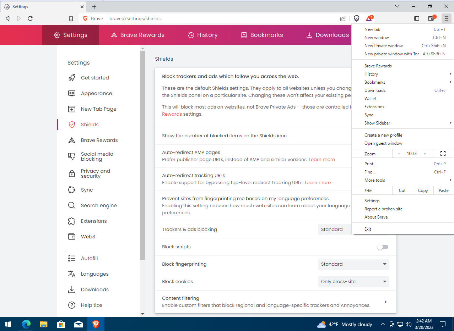Click the Help tips question mark icon

pos(72,305)
